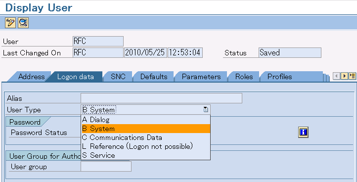The height and width of the screenshot is (182, 357).
Task: Click the 'Display User' title text
Action: click(39, 8)
